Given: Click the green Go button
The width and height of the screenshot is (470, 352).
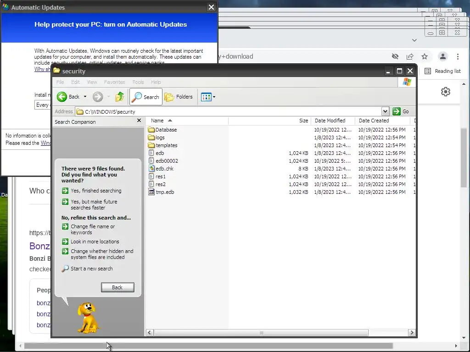Looking at the screenshot, I should [401, 111].
